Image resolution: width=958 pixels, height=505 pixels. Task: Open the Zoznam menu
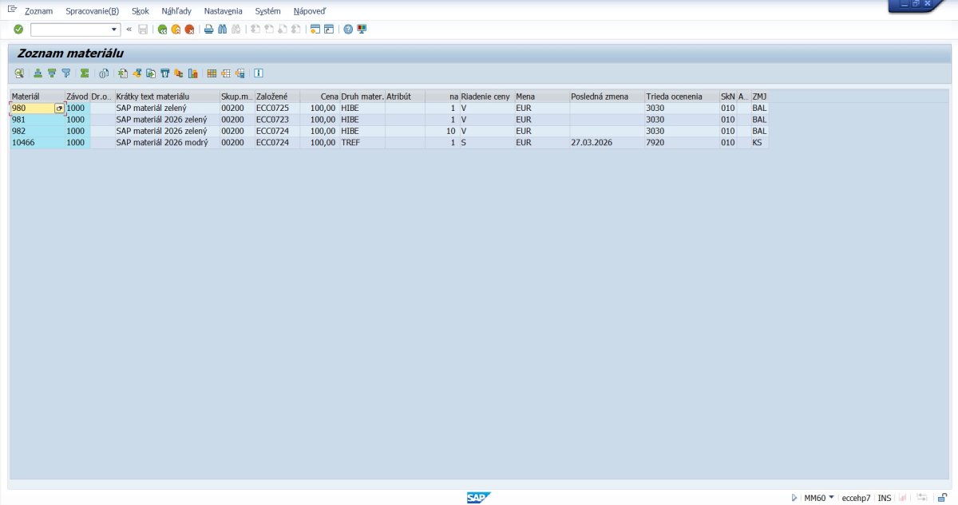click(38, 11)
